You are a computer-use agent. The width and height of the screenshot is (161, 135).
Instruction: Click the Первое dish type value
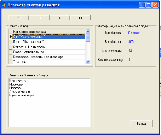click(134, 33)
